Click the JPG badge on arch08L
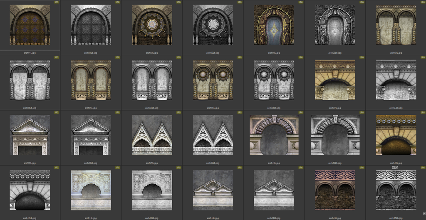 click(56, 113)
